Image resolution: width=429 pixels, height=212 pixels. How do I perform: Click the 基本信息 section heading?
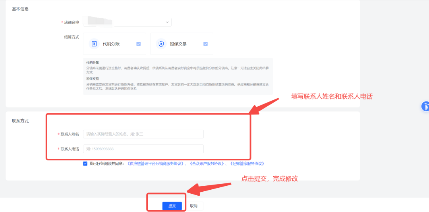20,9
